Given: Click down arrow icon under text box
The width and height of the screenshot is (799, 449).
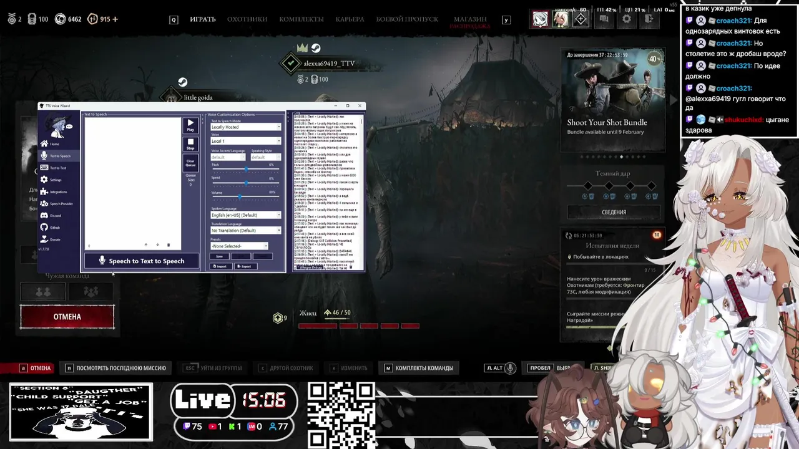Looking at the screenshot, I should click(157, 245).
